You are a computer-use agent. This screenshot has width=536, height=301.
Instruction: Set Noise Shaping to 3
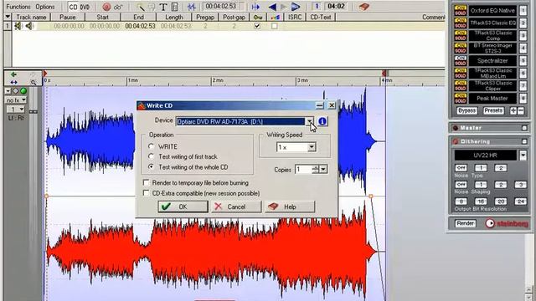(520, 185)
